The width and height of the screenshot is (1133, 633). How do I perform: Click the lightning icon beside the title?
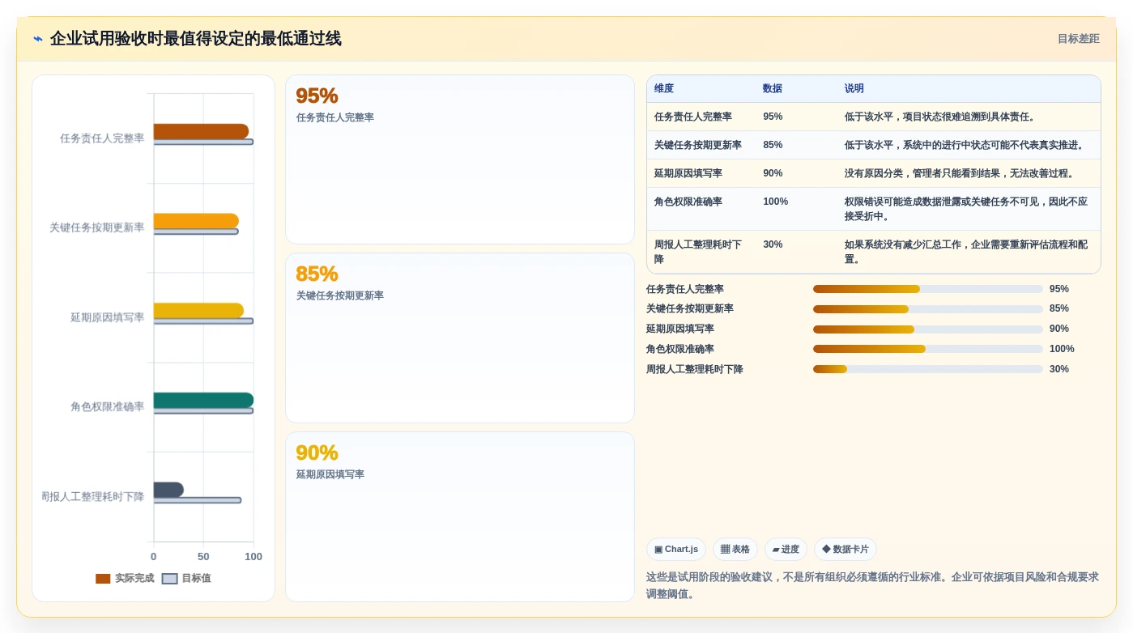click(x=38, y=39)
